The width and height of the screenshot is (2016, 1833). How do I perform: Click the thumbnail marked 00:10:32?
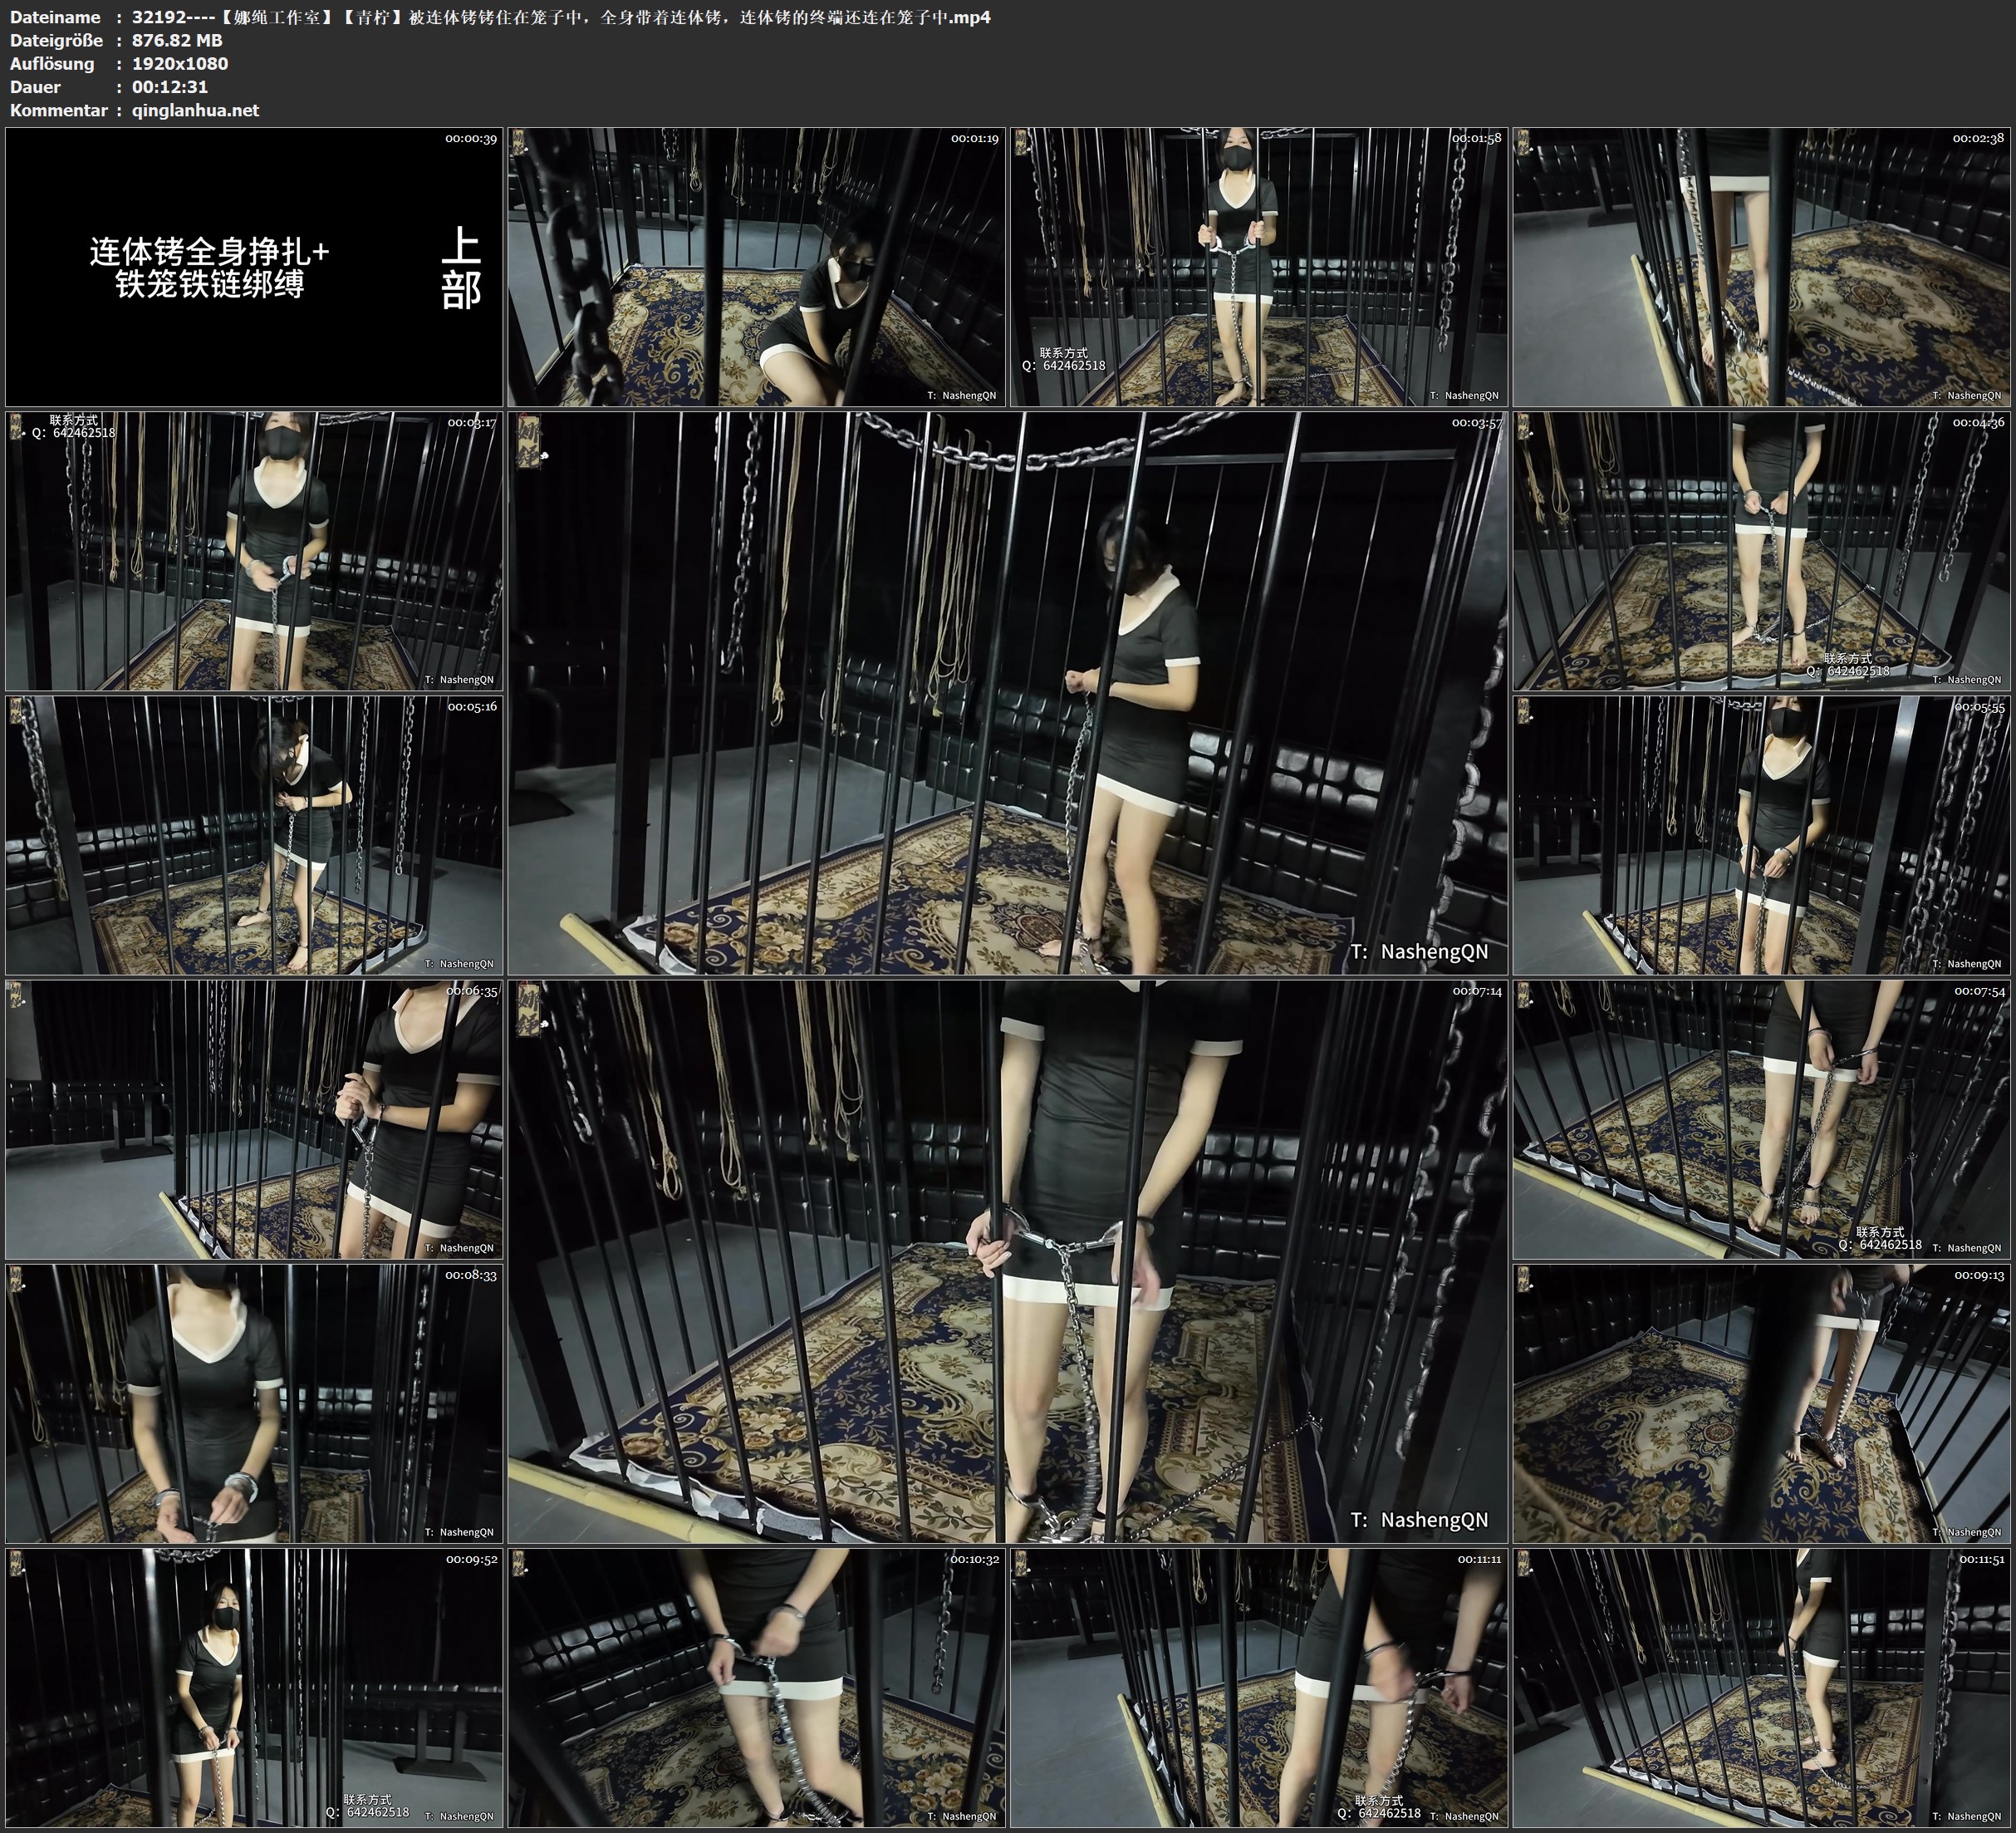[x=756, y=1687]
